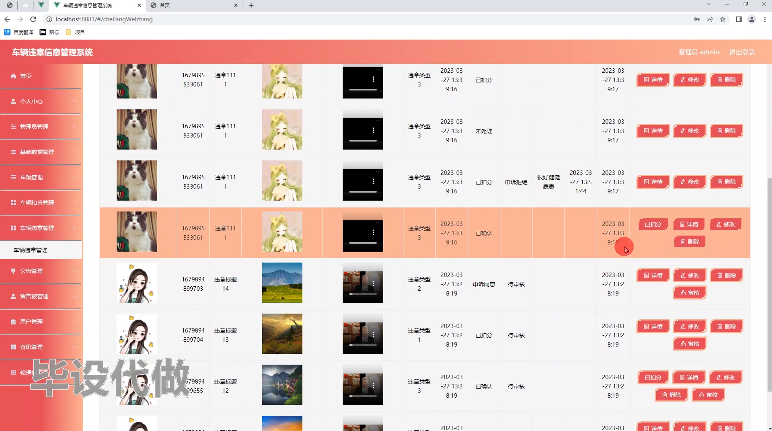Expand the 管理员管理 sidebar menu

tap(41, 127)
